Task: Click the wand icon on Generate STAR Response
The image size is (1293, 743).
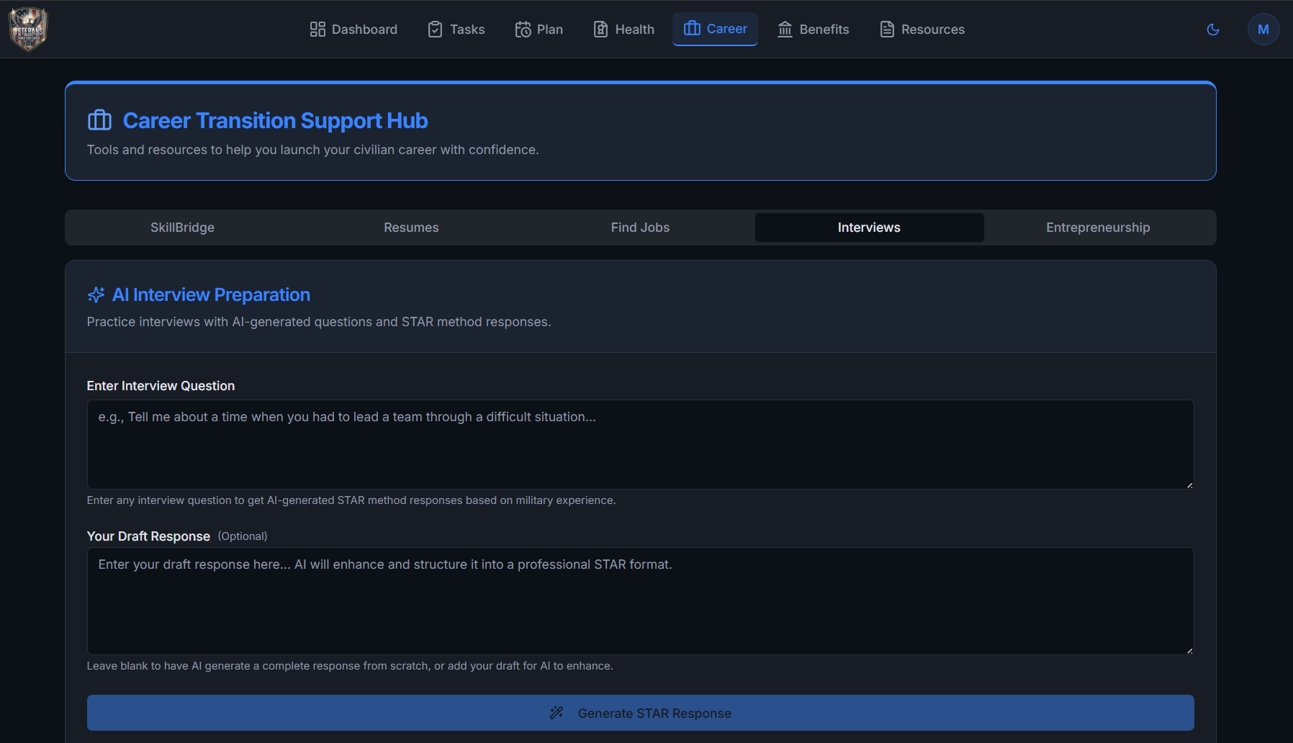Action: [x=556, y=713]
